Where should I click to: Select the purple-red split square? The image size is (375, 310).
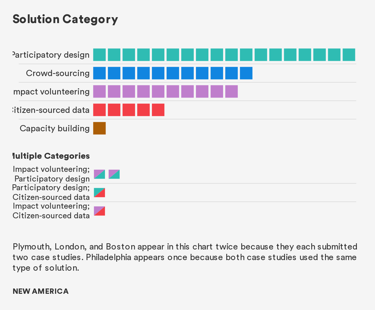99,211
